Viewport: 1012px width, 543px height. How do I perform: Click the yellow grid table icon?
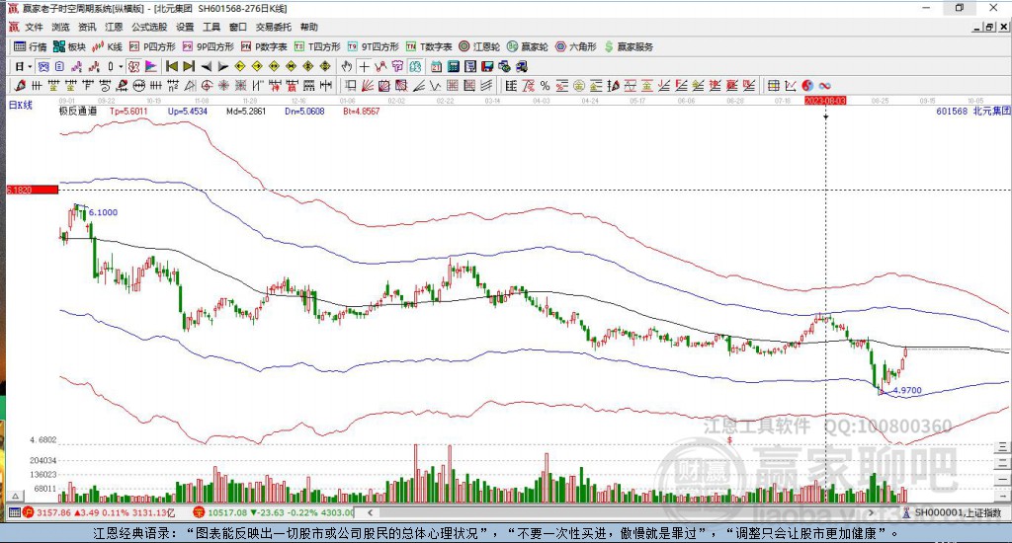[x=773, y=86]
